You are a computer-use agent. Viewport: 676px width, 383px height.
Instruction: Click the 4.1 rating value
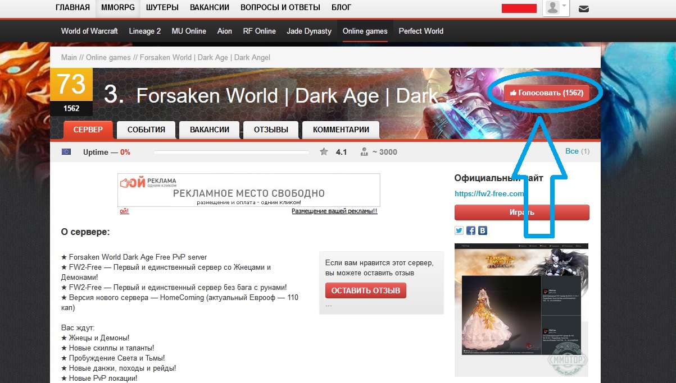341,152
